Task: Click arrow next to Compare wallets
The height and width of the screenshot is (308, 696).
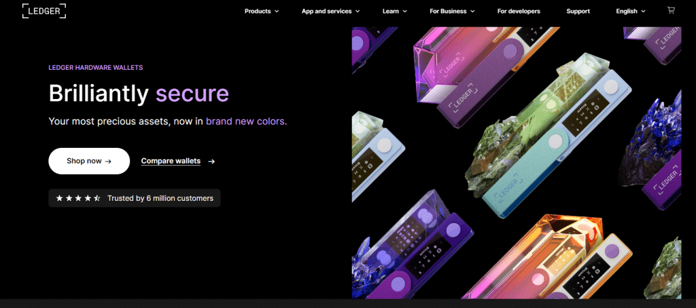Action: click(211, 161)
